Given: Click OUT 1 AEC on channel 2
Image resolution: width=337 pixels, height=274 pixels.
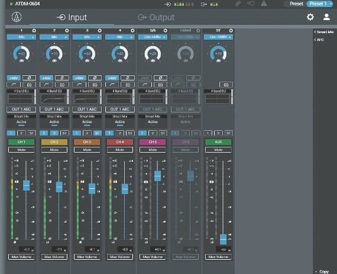Looking at the screenshot, I should (x=54, y=109).
